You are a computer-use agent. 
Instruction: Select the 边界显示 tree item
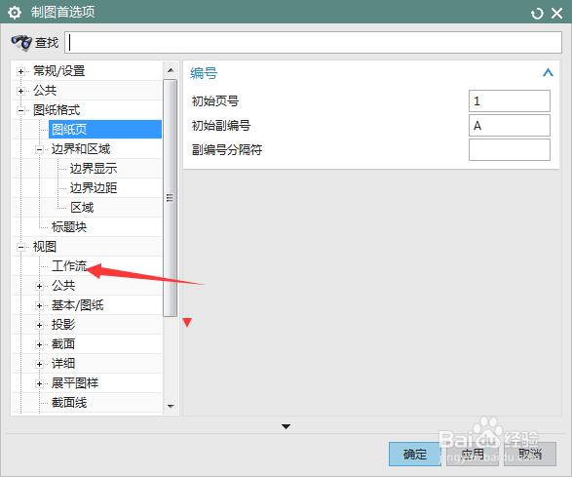(x=94, y=169)
